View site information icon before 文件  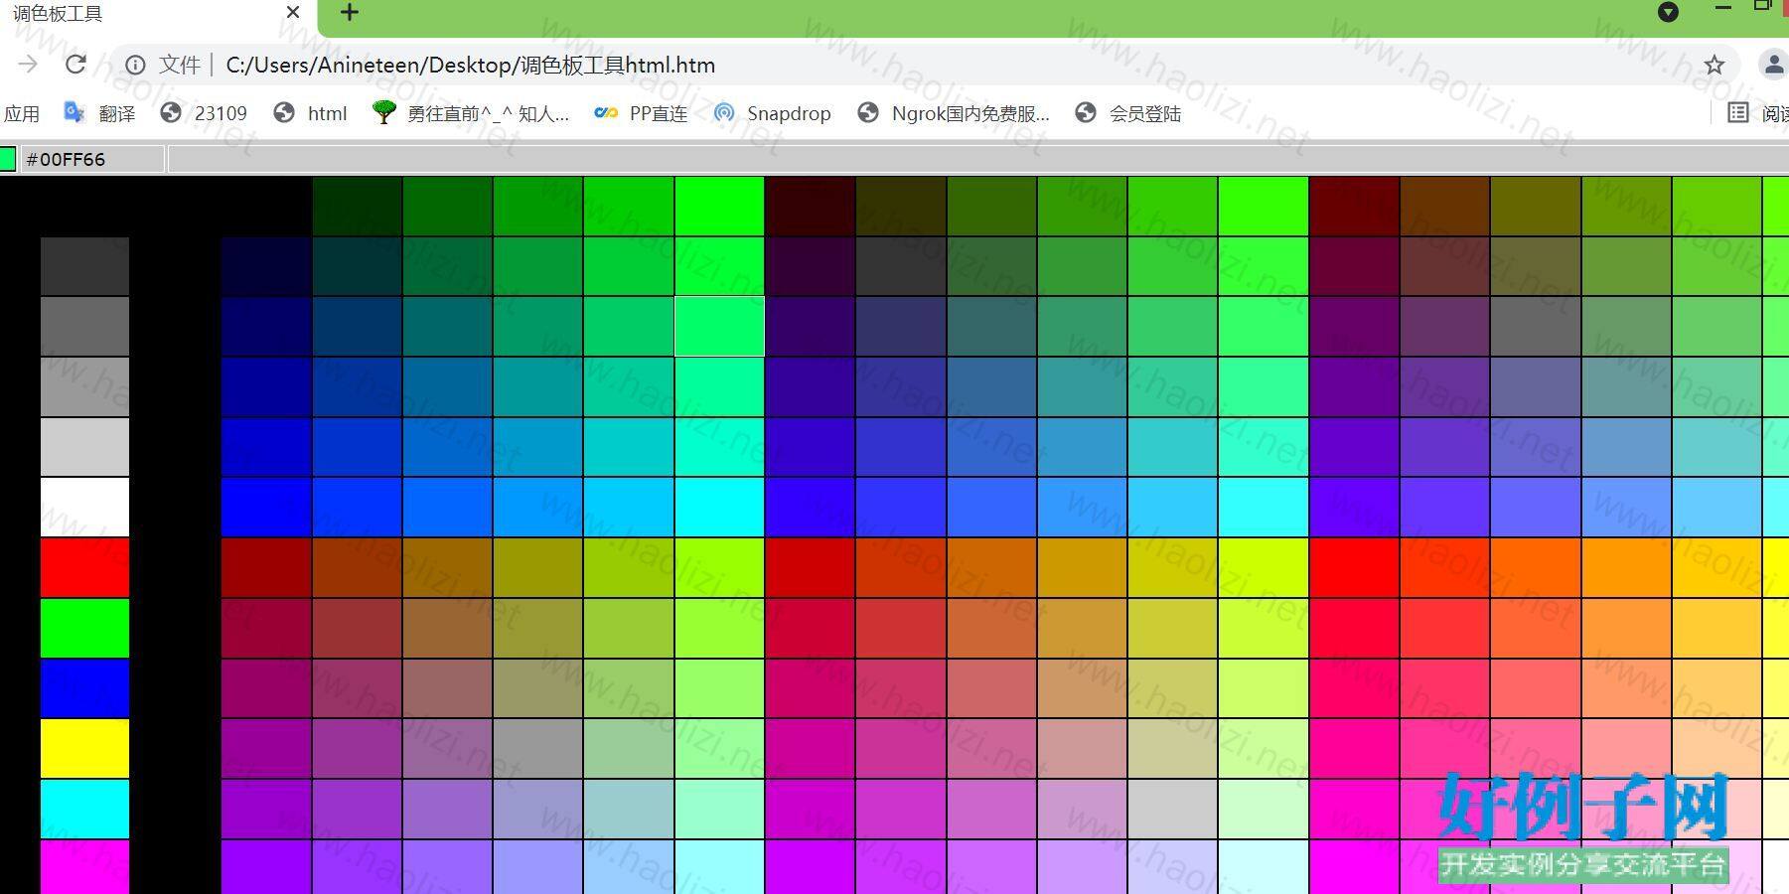point(135,65)
